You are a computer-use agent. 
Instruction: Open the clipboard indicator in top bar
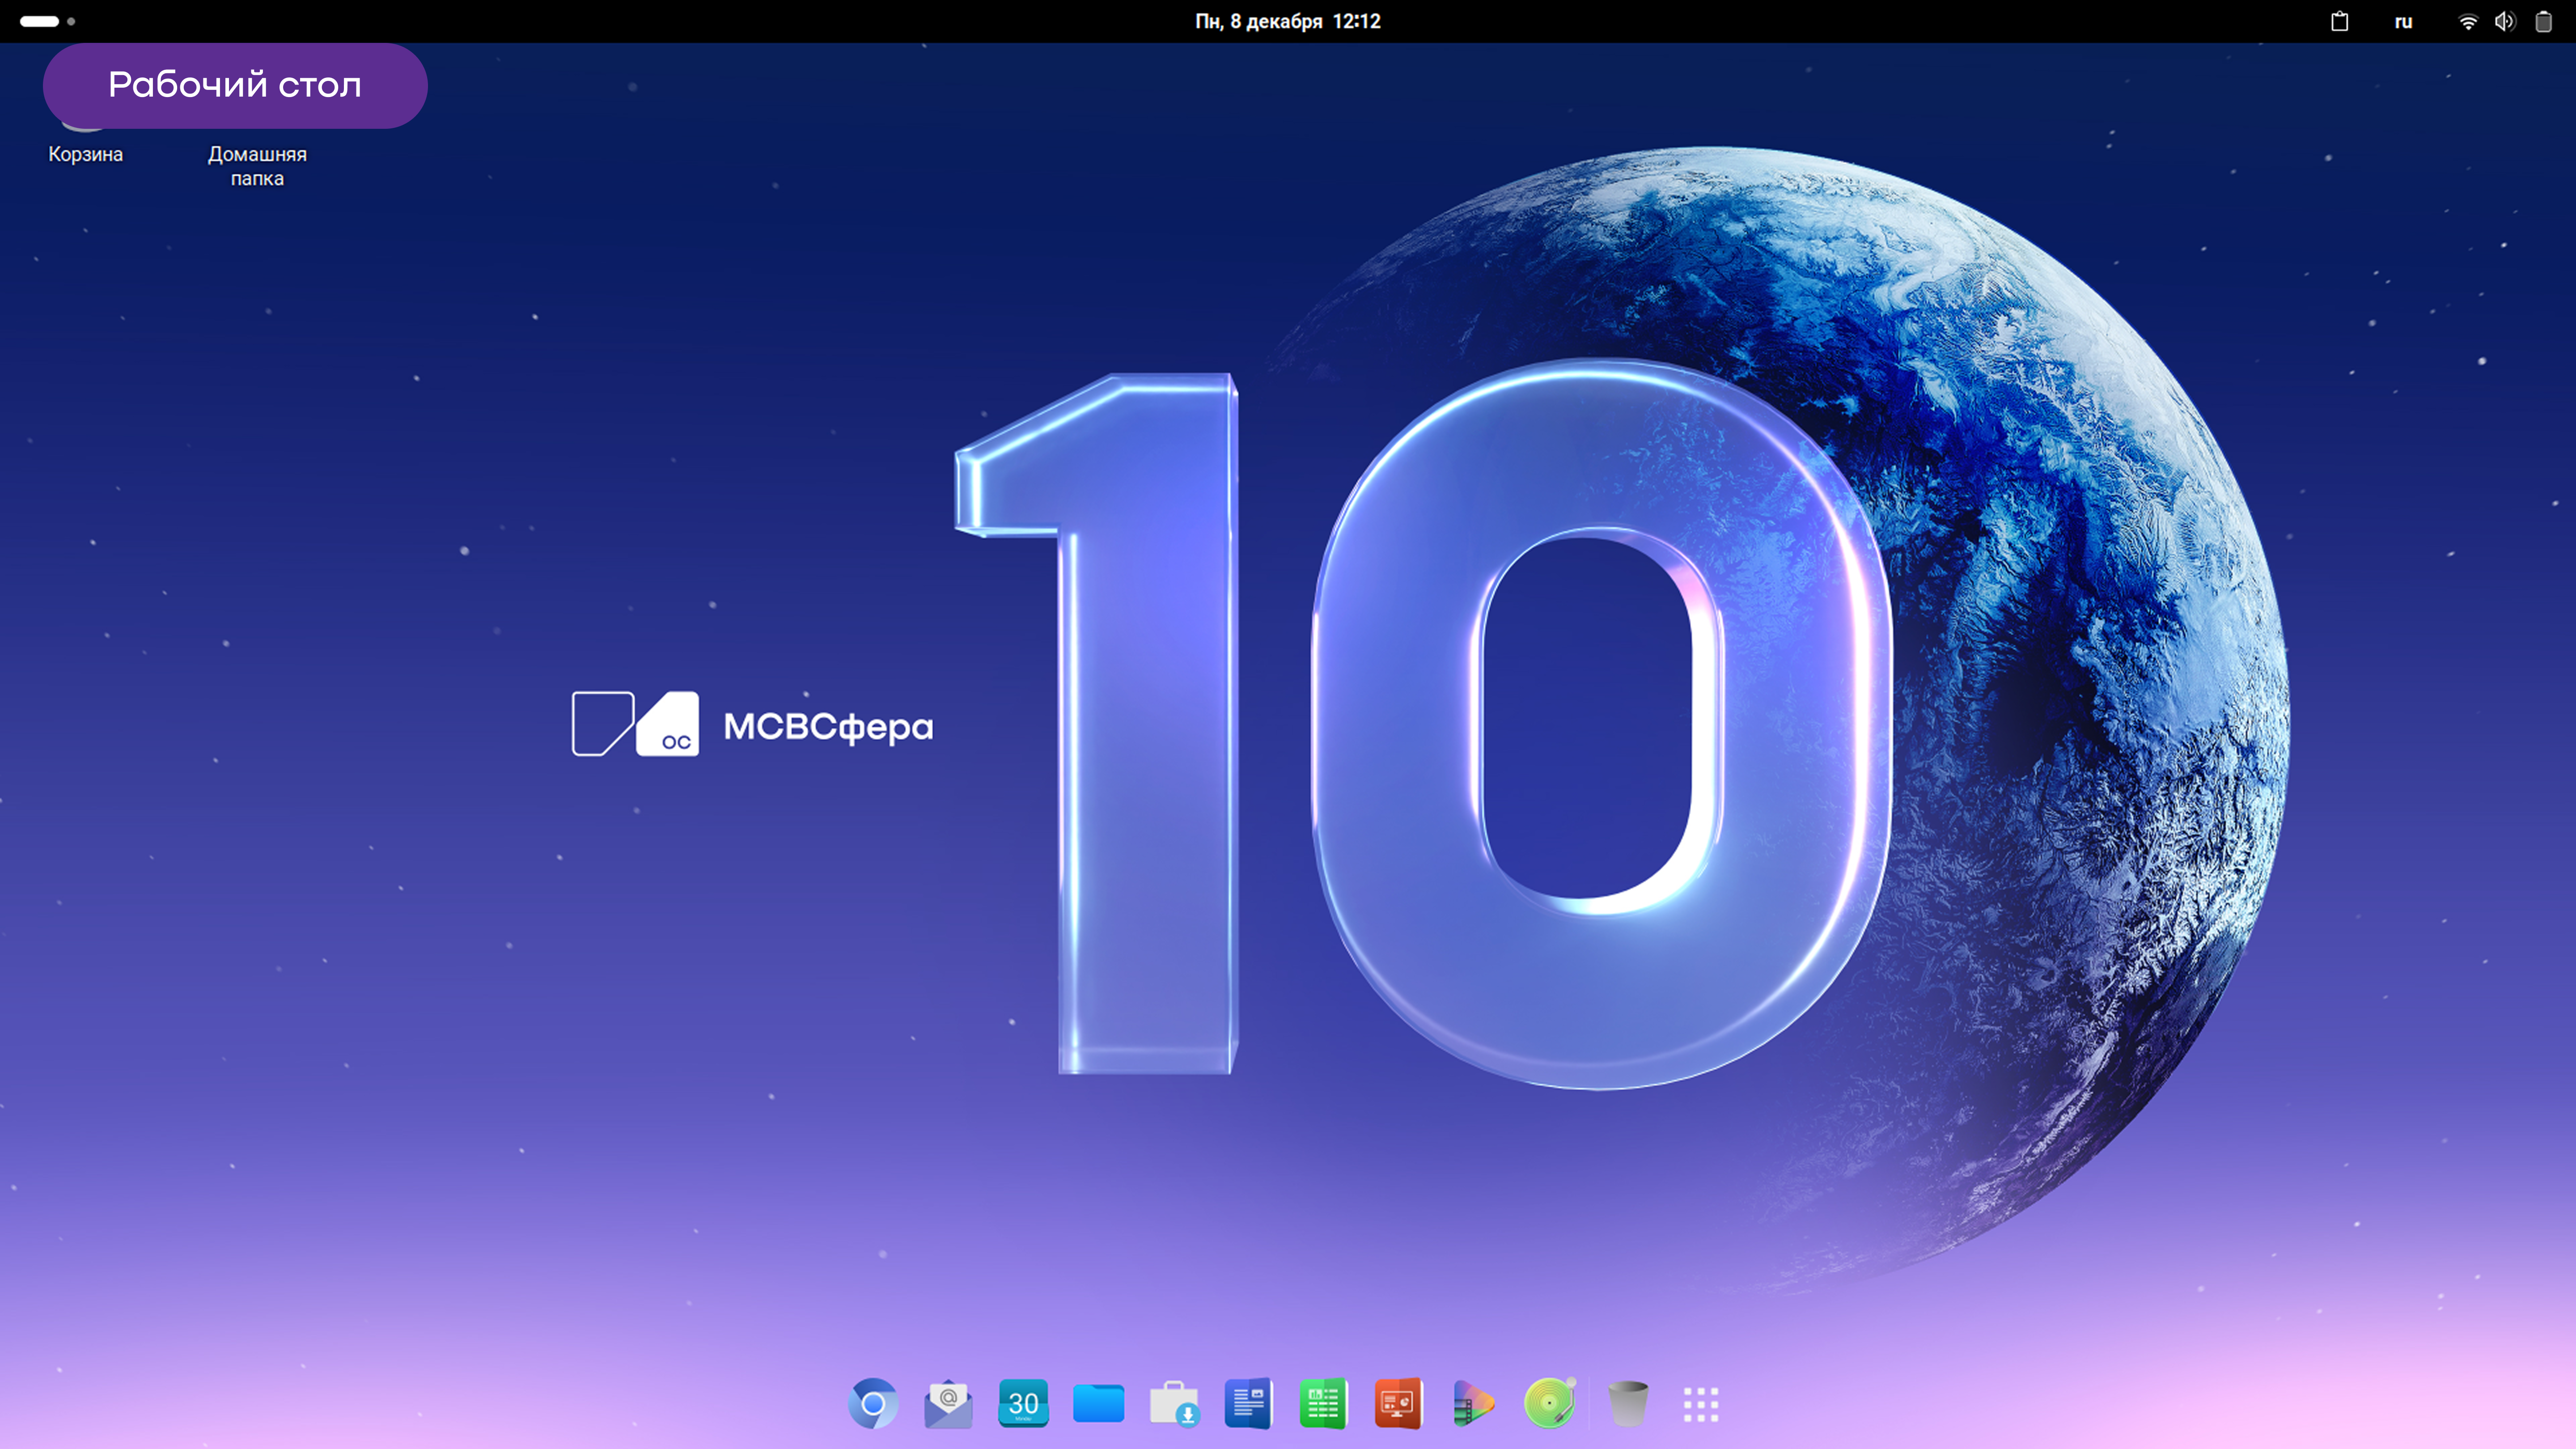[x=2339, y=21]
